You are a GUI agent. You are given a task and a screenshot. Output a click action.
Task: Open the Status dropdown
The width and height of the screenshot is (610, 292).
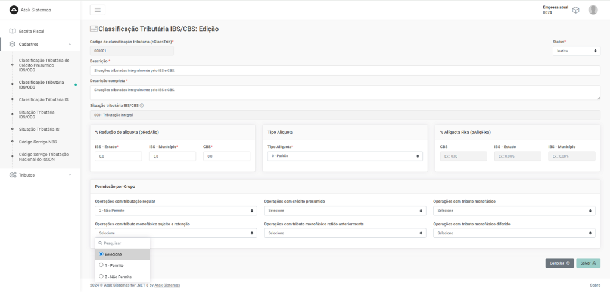pos(576,51)
